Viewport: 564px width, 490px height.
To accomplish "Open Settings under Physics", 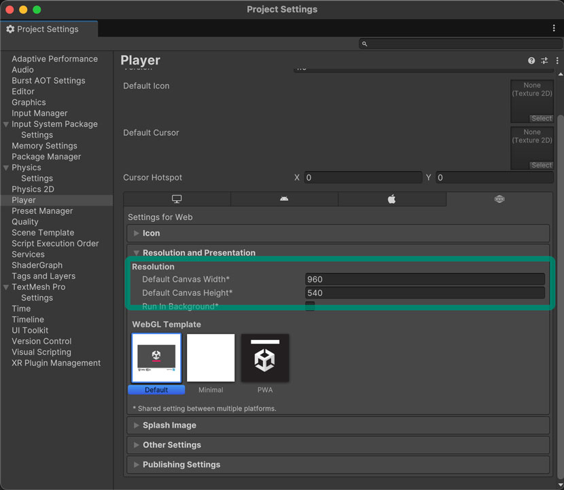I will [37, 178].
